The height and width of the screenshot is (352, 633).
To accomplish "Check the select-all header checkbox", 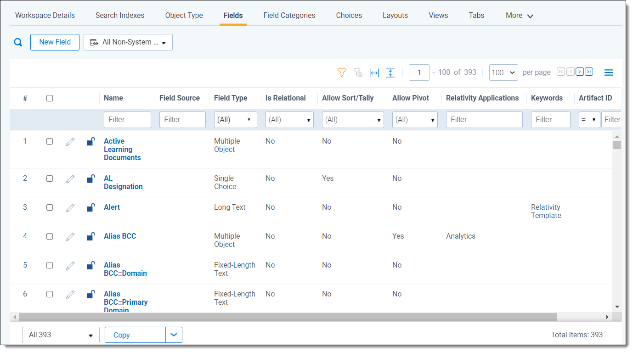I will pyautogui.click(x=50, y=98).
